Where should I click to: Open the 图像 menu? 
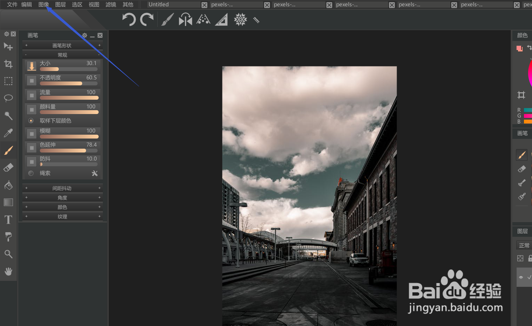pos(44,5)
